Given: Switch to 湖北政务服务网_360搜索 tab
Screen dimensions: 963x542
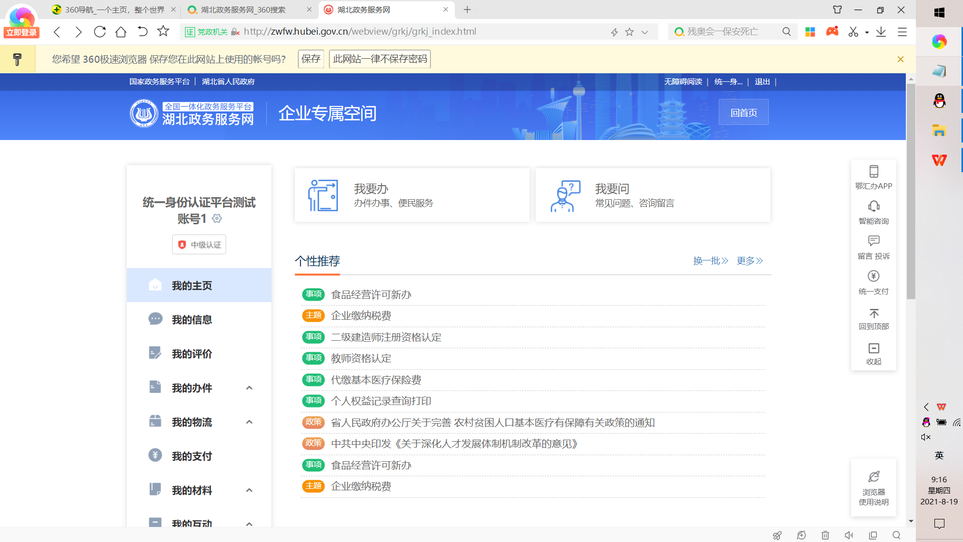Looking at the screenshot, I should [x=243, y=10].
